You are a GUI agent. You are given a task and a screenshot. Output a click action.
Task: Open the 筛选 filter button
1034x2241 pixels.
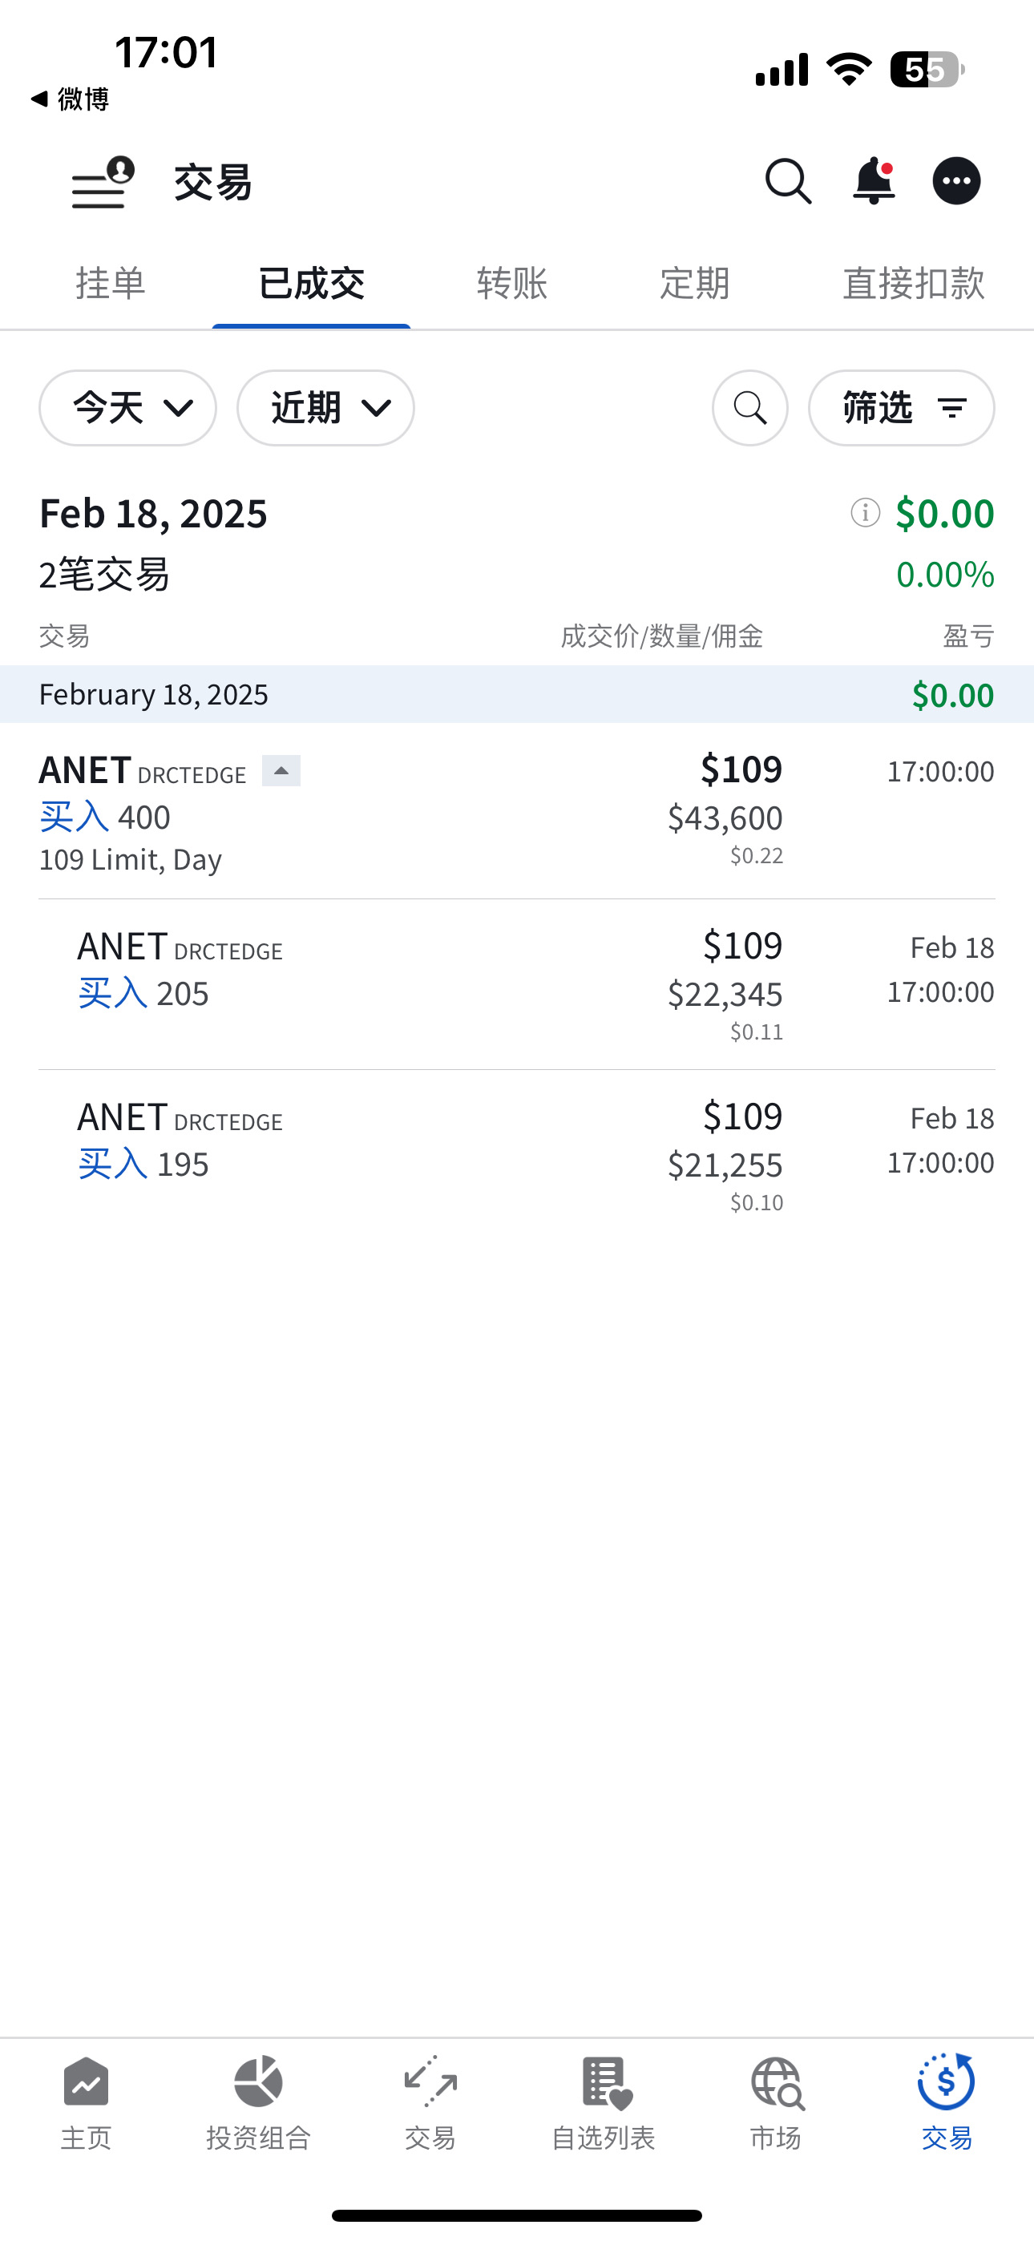(x=902, y=408)
